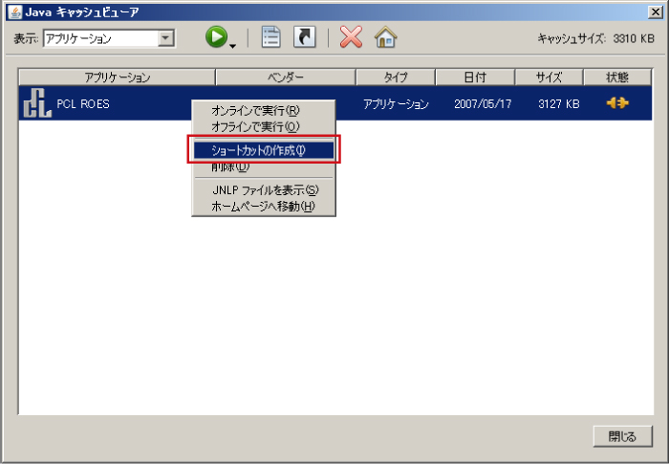Choose オンラインで実行 from the context menu
This screenshot has height=464, width=669.
click(x=255, y=111)
